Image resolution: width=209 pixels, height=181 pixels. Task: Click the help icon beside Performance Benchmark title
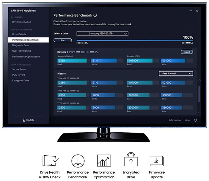[x=95, y=15]
